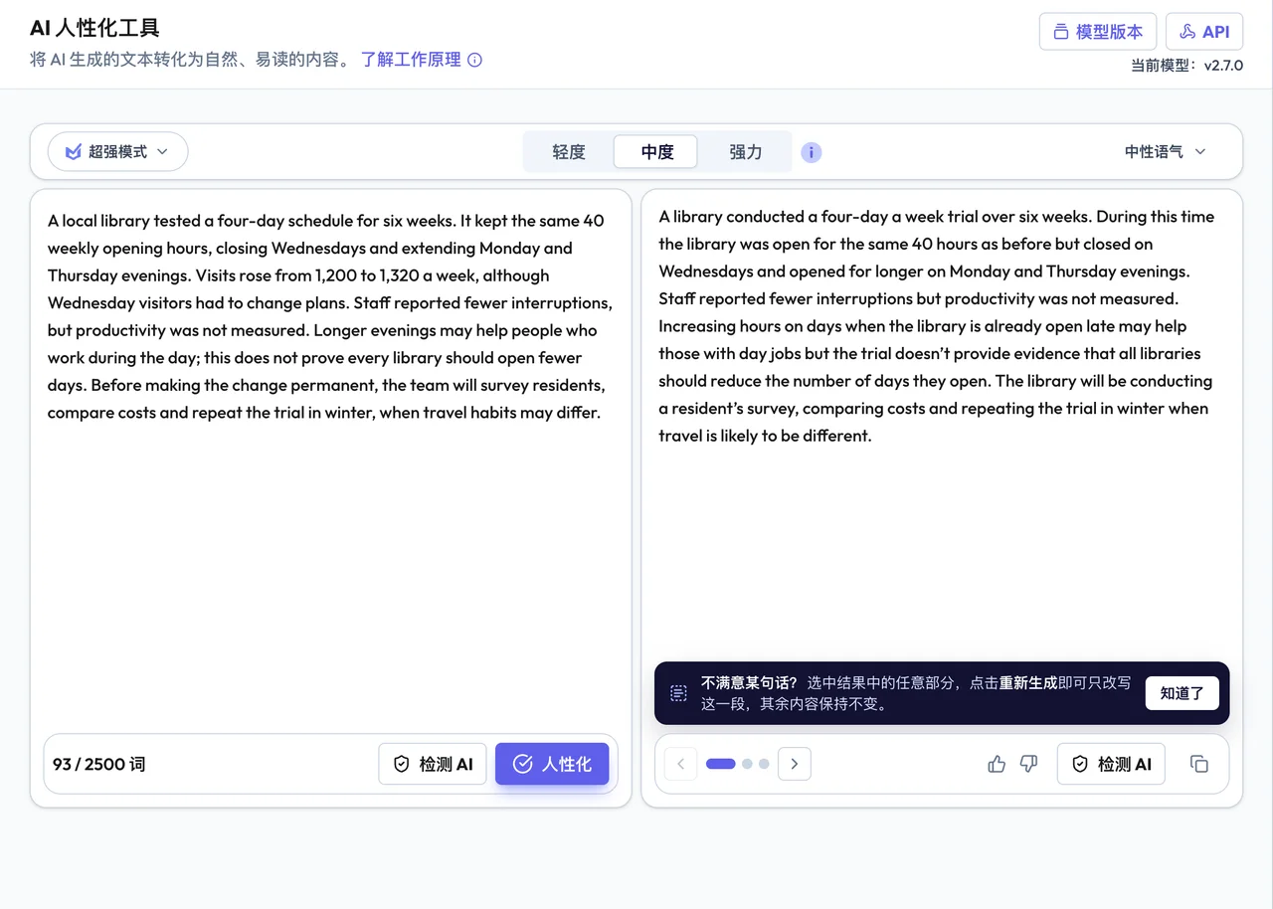Image resolution: width=1273 pixels, height=909 pixels.
Task: Click the 人性化 button
Action: (x=552, y=764)
